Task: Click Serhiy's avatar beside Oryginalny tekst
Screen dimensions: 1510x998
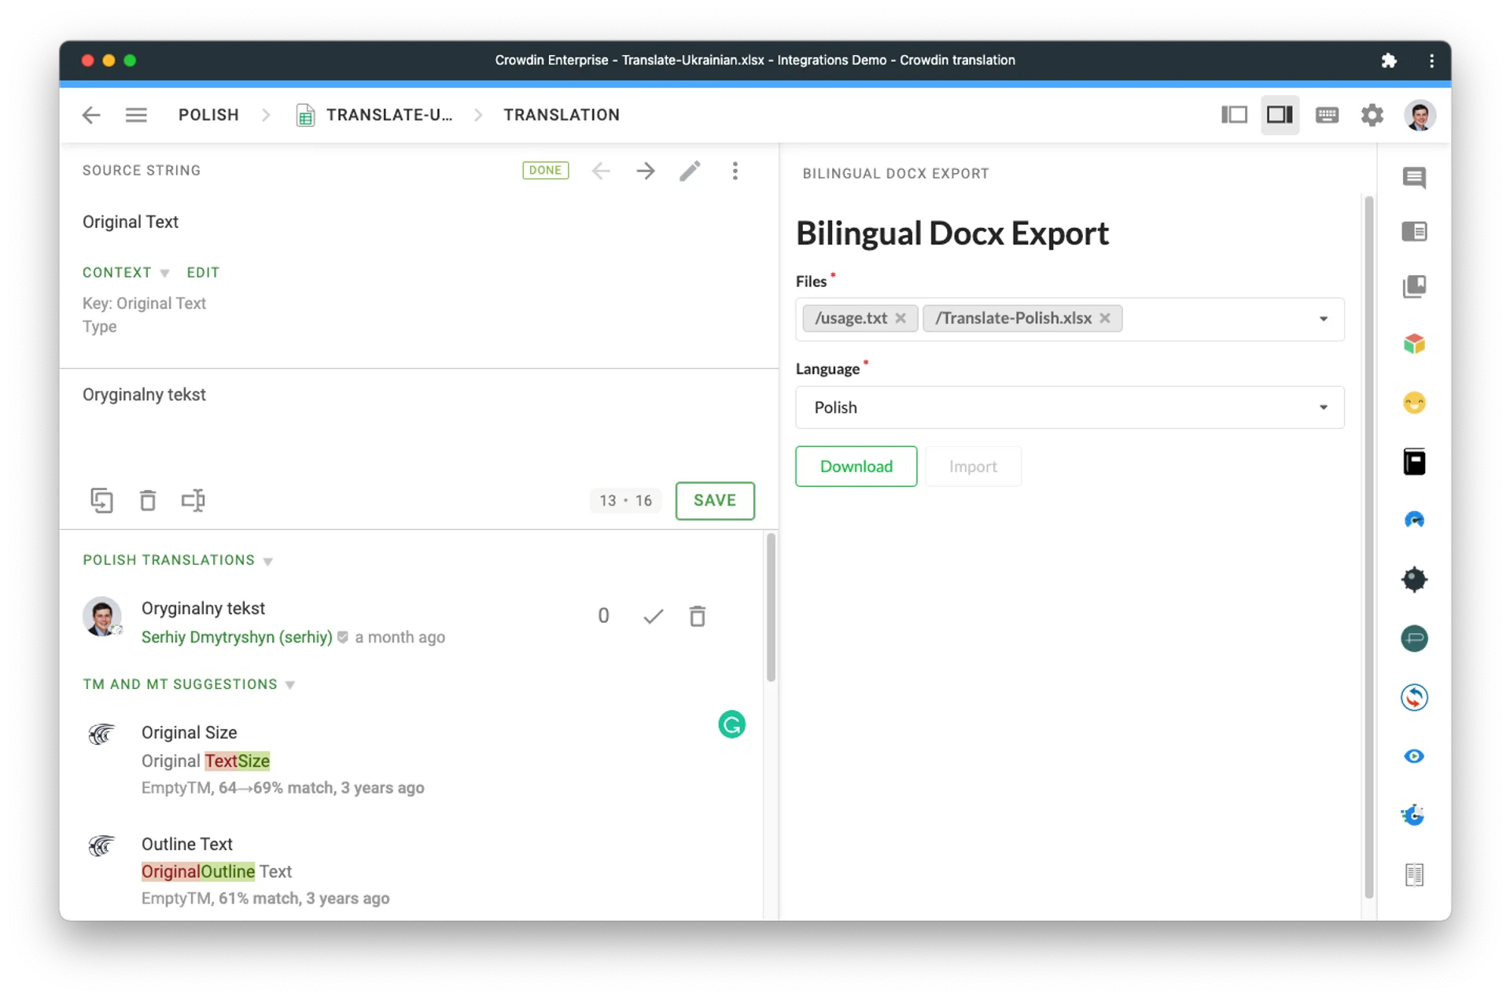Action: [x=101, y=617]
